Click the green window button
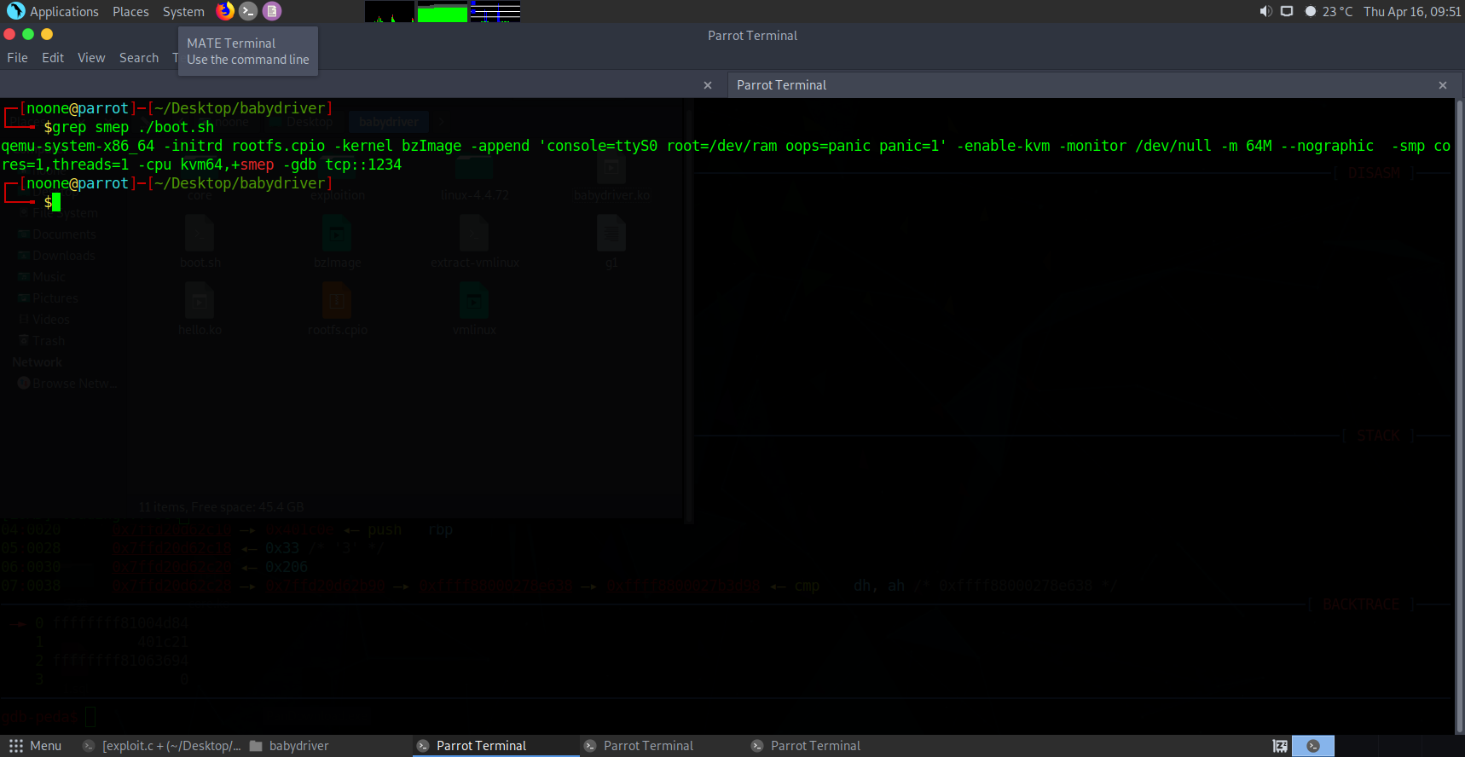The height and width of the screenshot is (757, 1465). point(28,34)
